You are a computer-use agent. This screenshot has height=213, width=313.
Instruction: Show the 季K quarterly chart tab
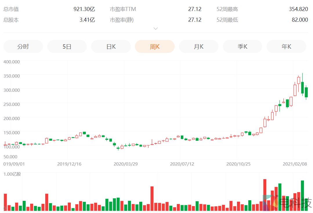[242, 47]
